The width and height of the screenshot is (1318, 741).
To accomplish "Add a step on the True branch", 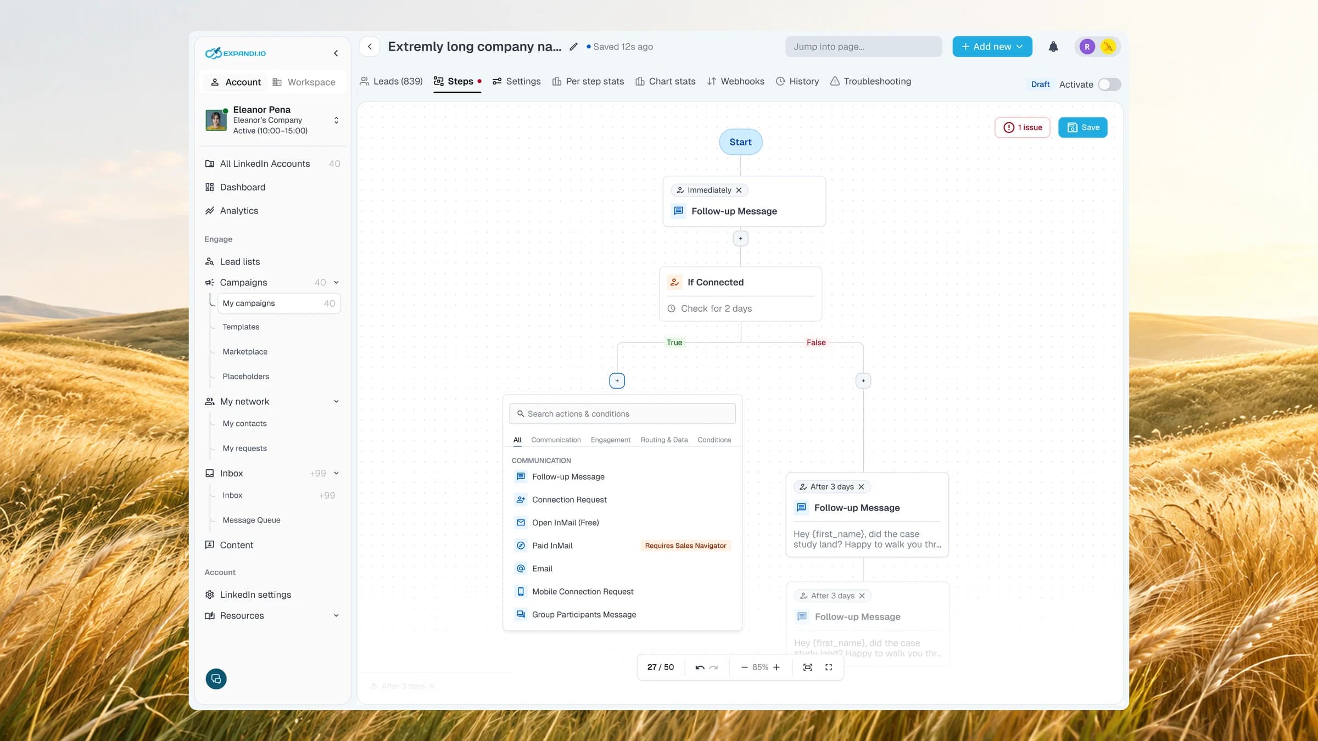I will 617,381.
